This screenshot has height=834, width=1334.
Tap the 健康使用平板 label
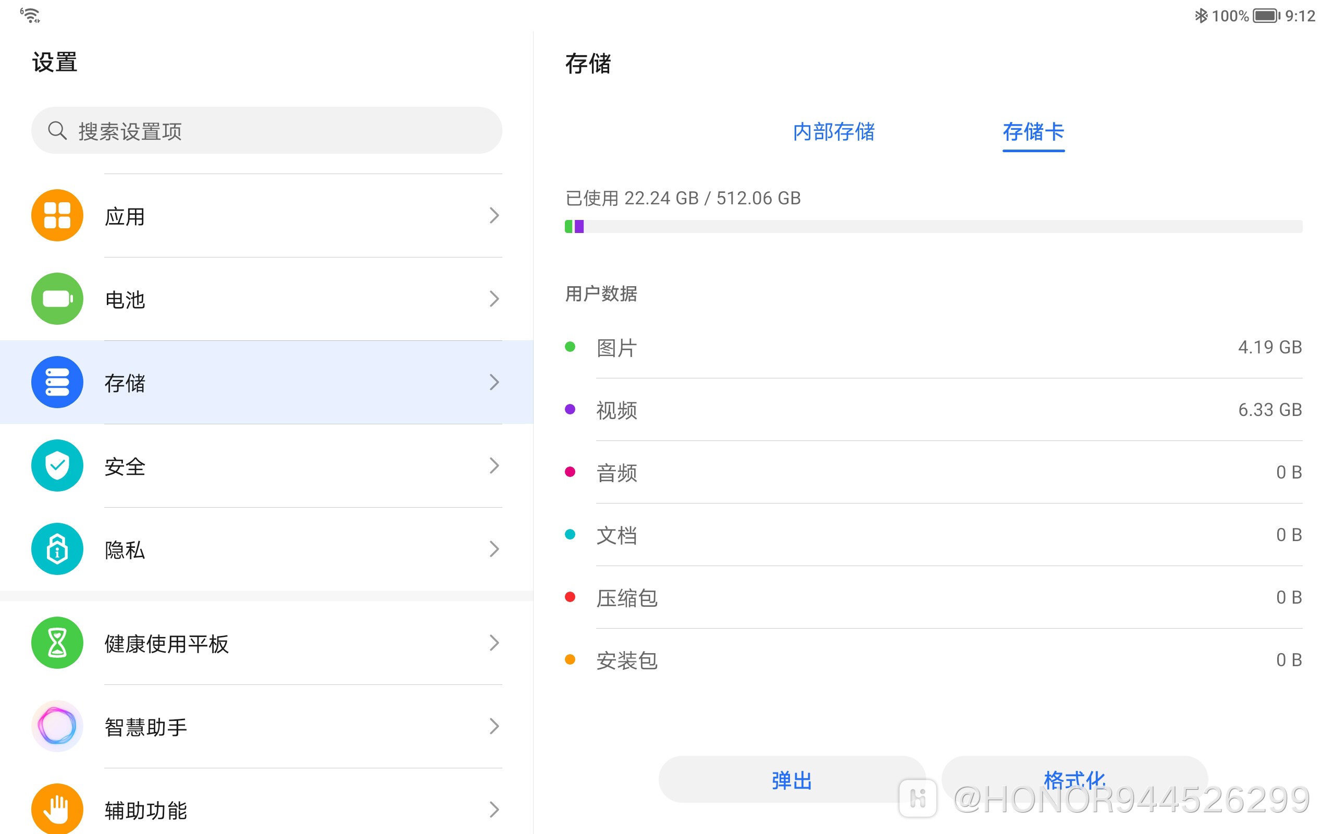(166, 644)
